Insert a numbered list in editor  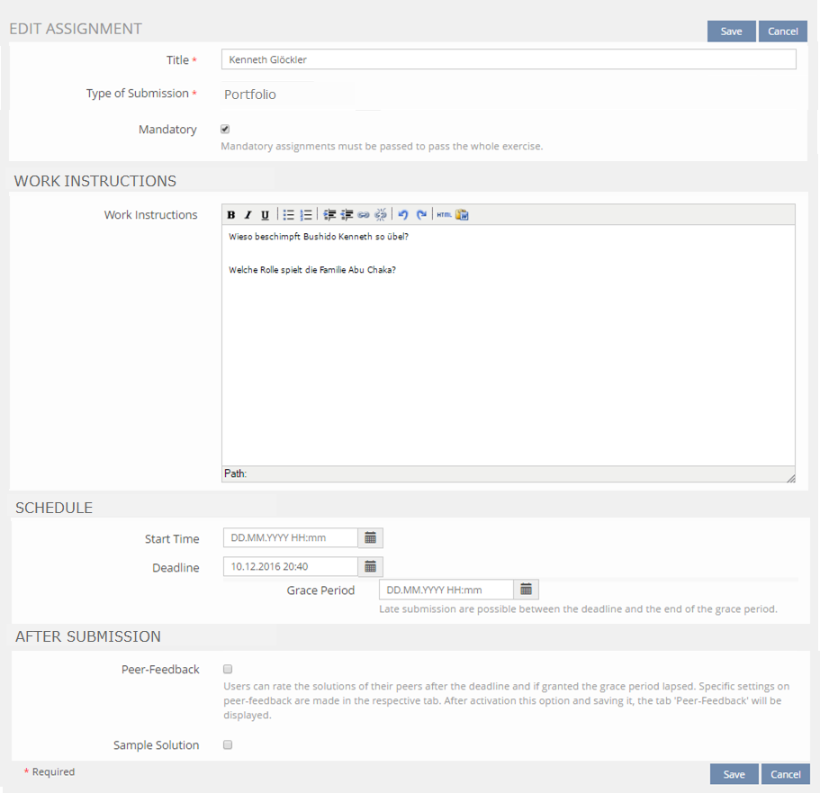[306, 215]
